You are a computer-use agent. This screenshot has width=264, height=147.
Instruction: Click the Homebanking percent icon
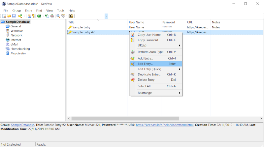click(8, 49)
